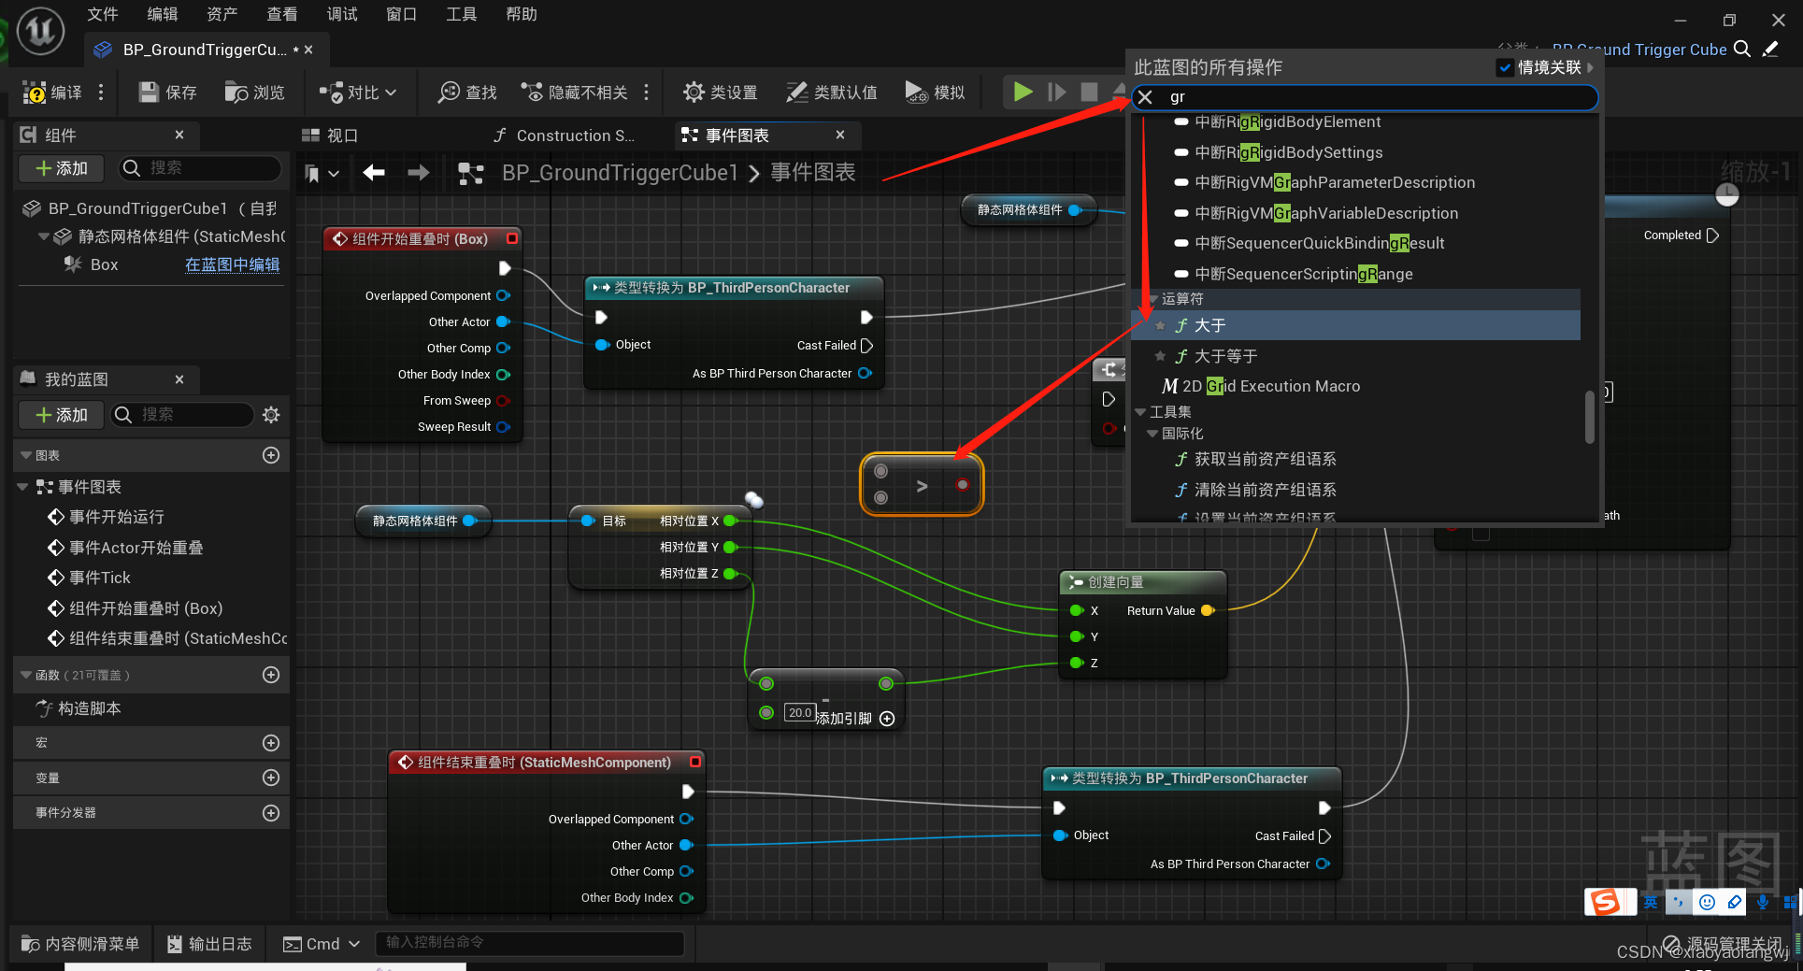Image resolution: width=1803 pixels, height=971 pixels.
Task: Open the 调试 menu
Action: click(342, 14)
